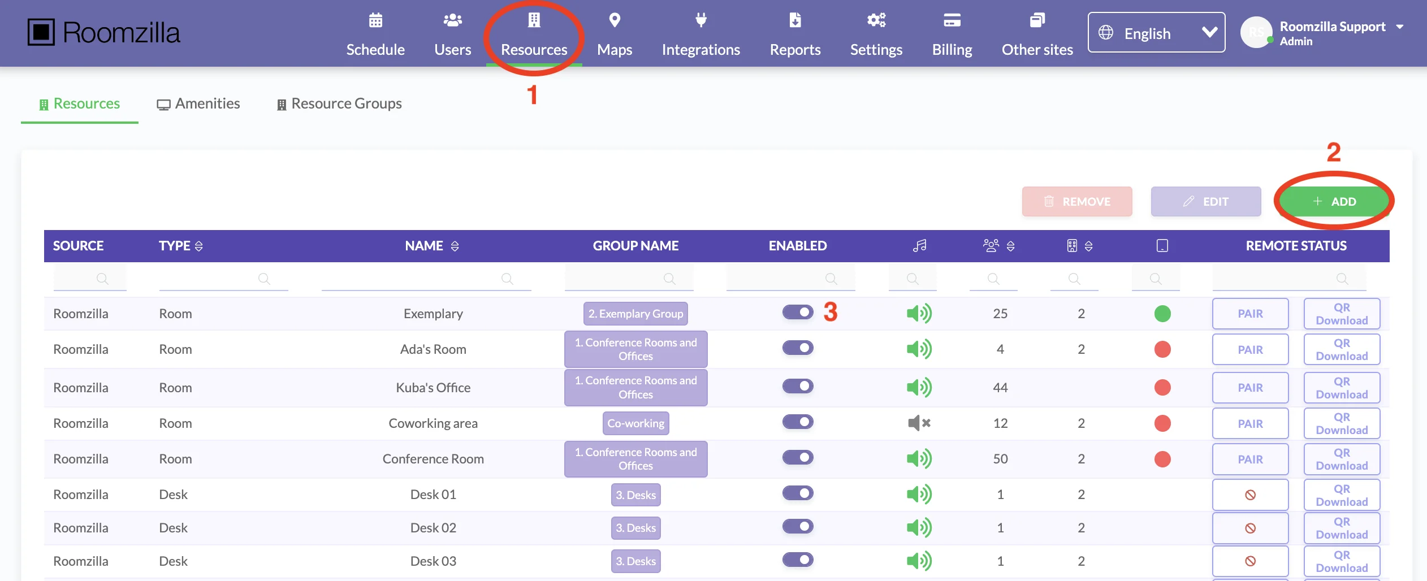Toggle enabled switch for Desk 02

point(798,527)
